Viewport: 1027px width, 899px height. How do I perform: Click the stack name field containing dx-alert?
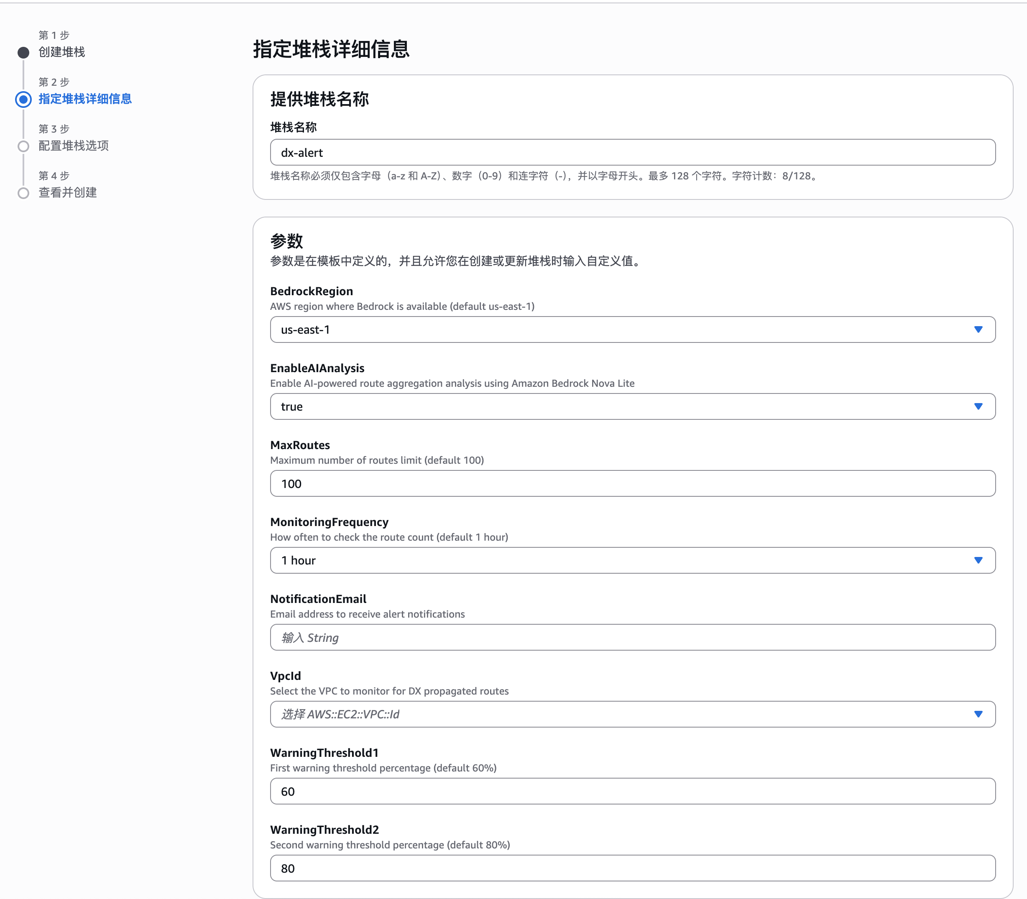[x=632, y=153]
